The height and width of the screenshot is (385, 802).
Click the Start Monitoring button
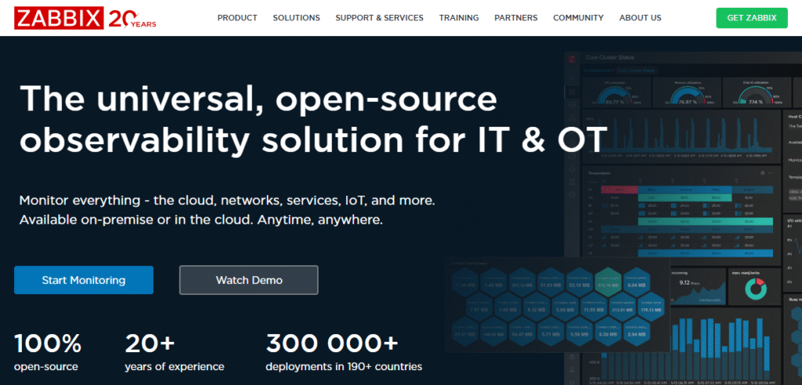[84, 279]
